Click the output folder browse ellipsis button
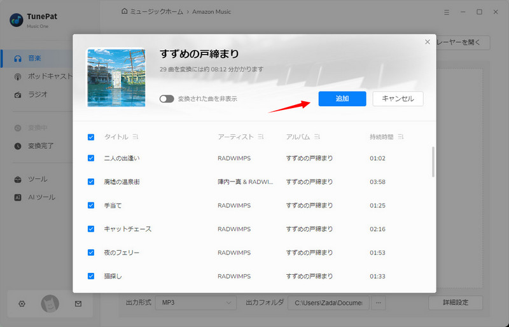 379,303
